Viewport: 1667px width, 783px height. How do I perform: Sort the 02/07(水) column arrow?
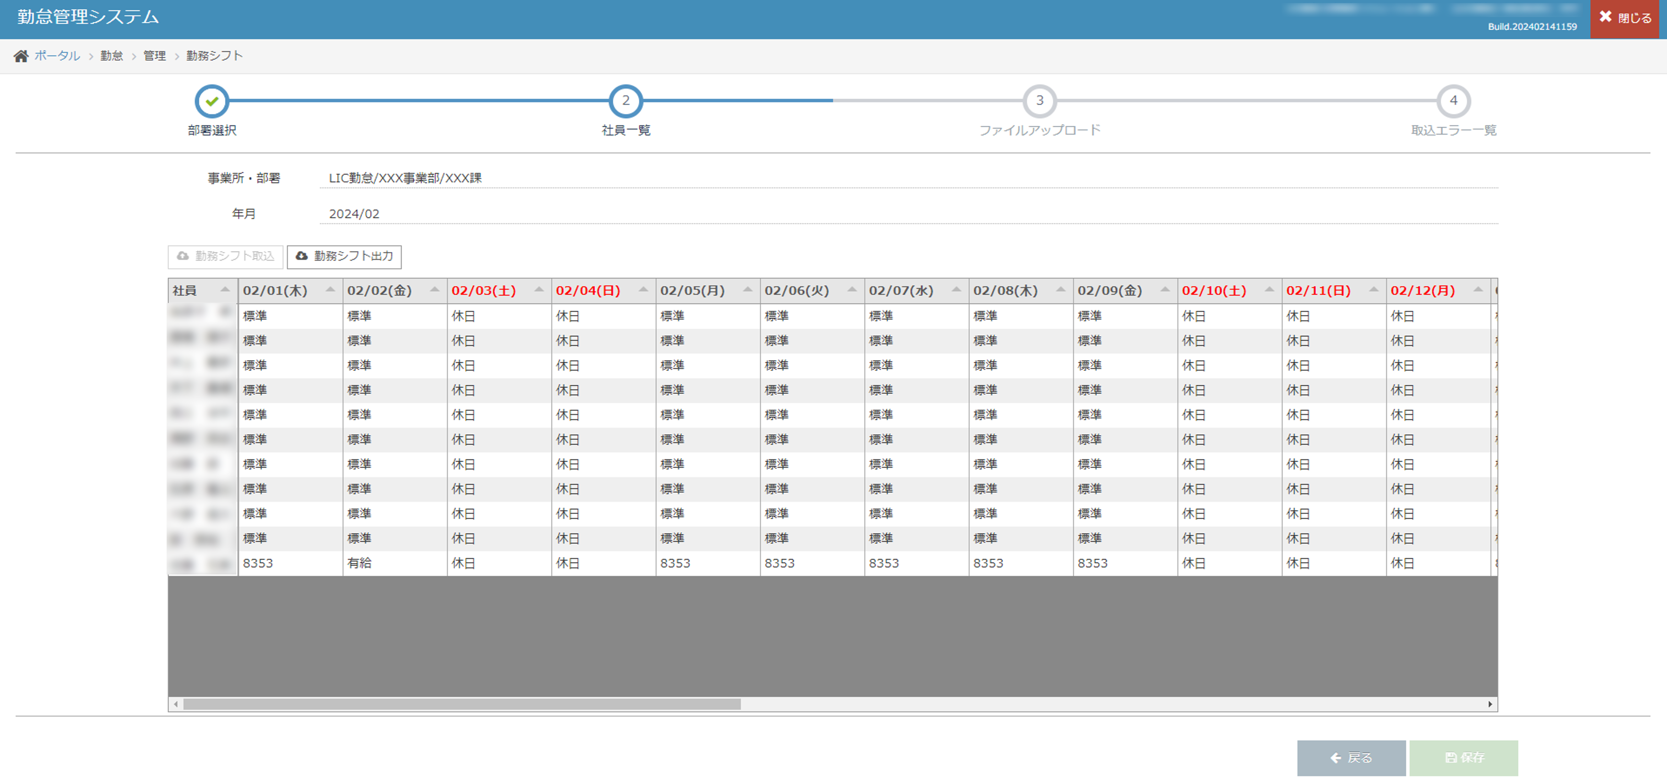tap(957, 290)
